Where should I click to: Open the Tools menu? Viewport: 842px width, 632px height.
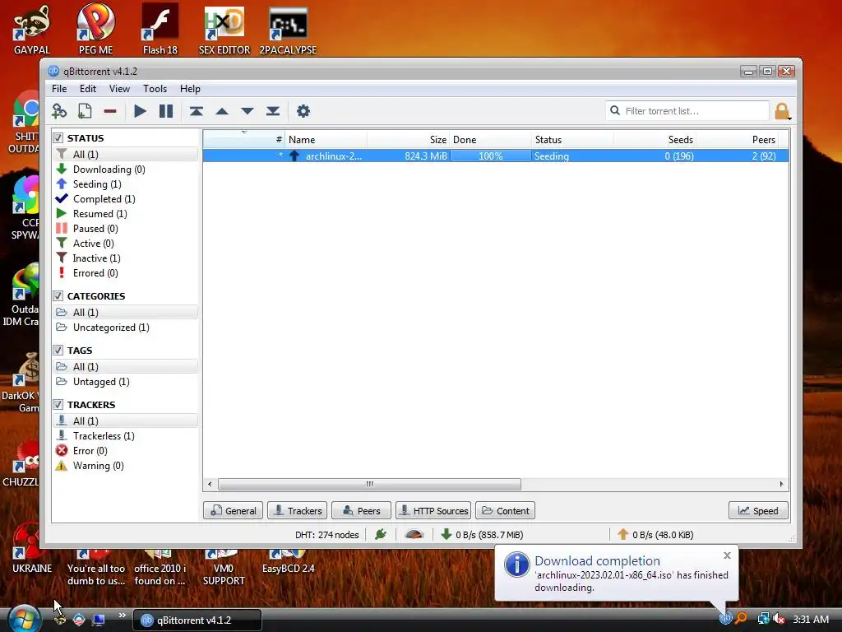tap(155, 89)
